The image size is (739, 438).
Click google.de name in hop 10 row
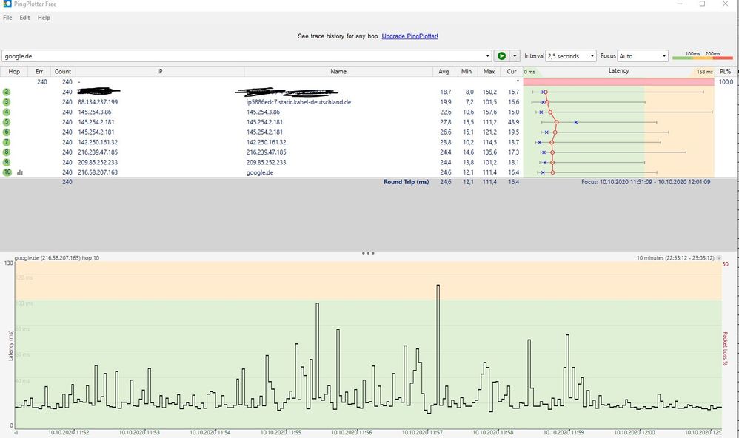tap(260, 172)
